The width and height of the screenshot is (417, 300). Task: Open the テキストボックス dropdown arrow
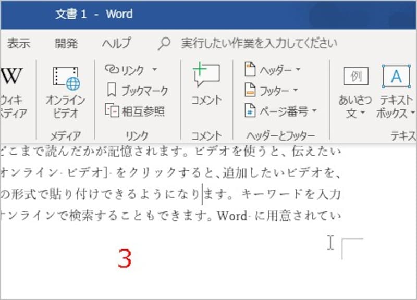pos(413,113)
